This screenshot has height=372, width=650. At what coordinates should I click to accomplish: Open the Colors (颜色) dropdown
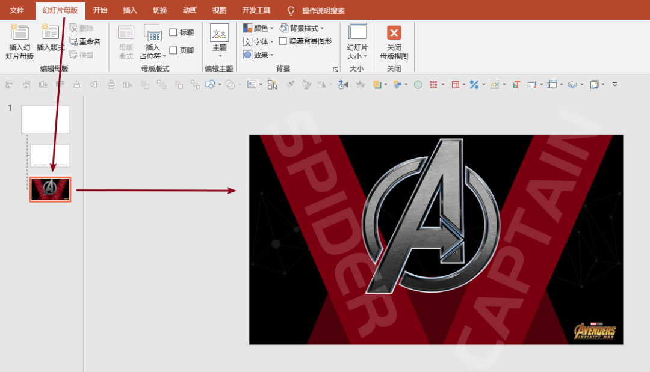click(x=258, y=28)
